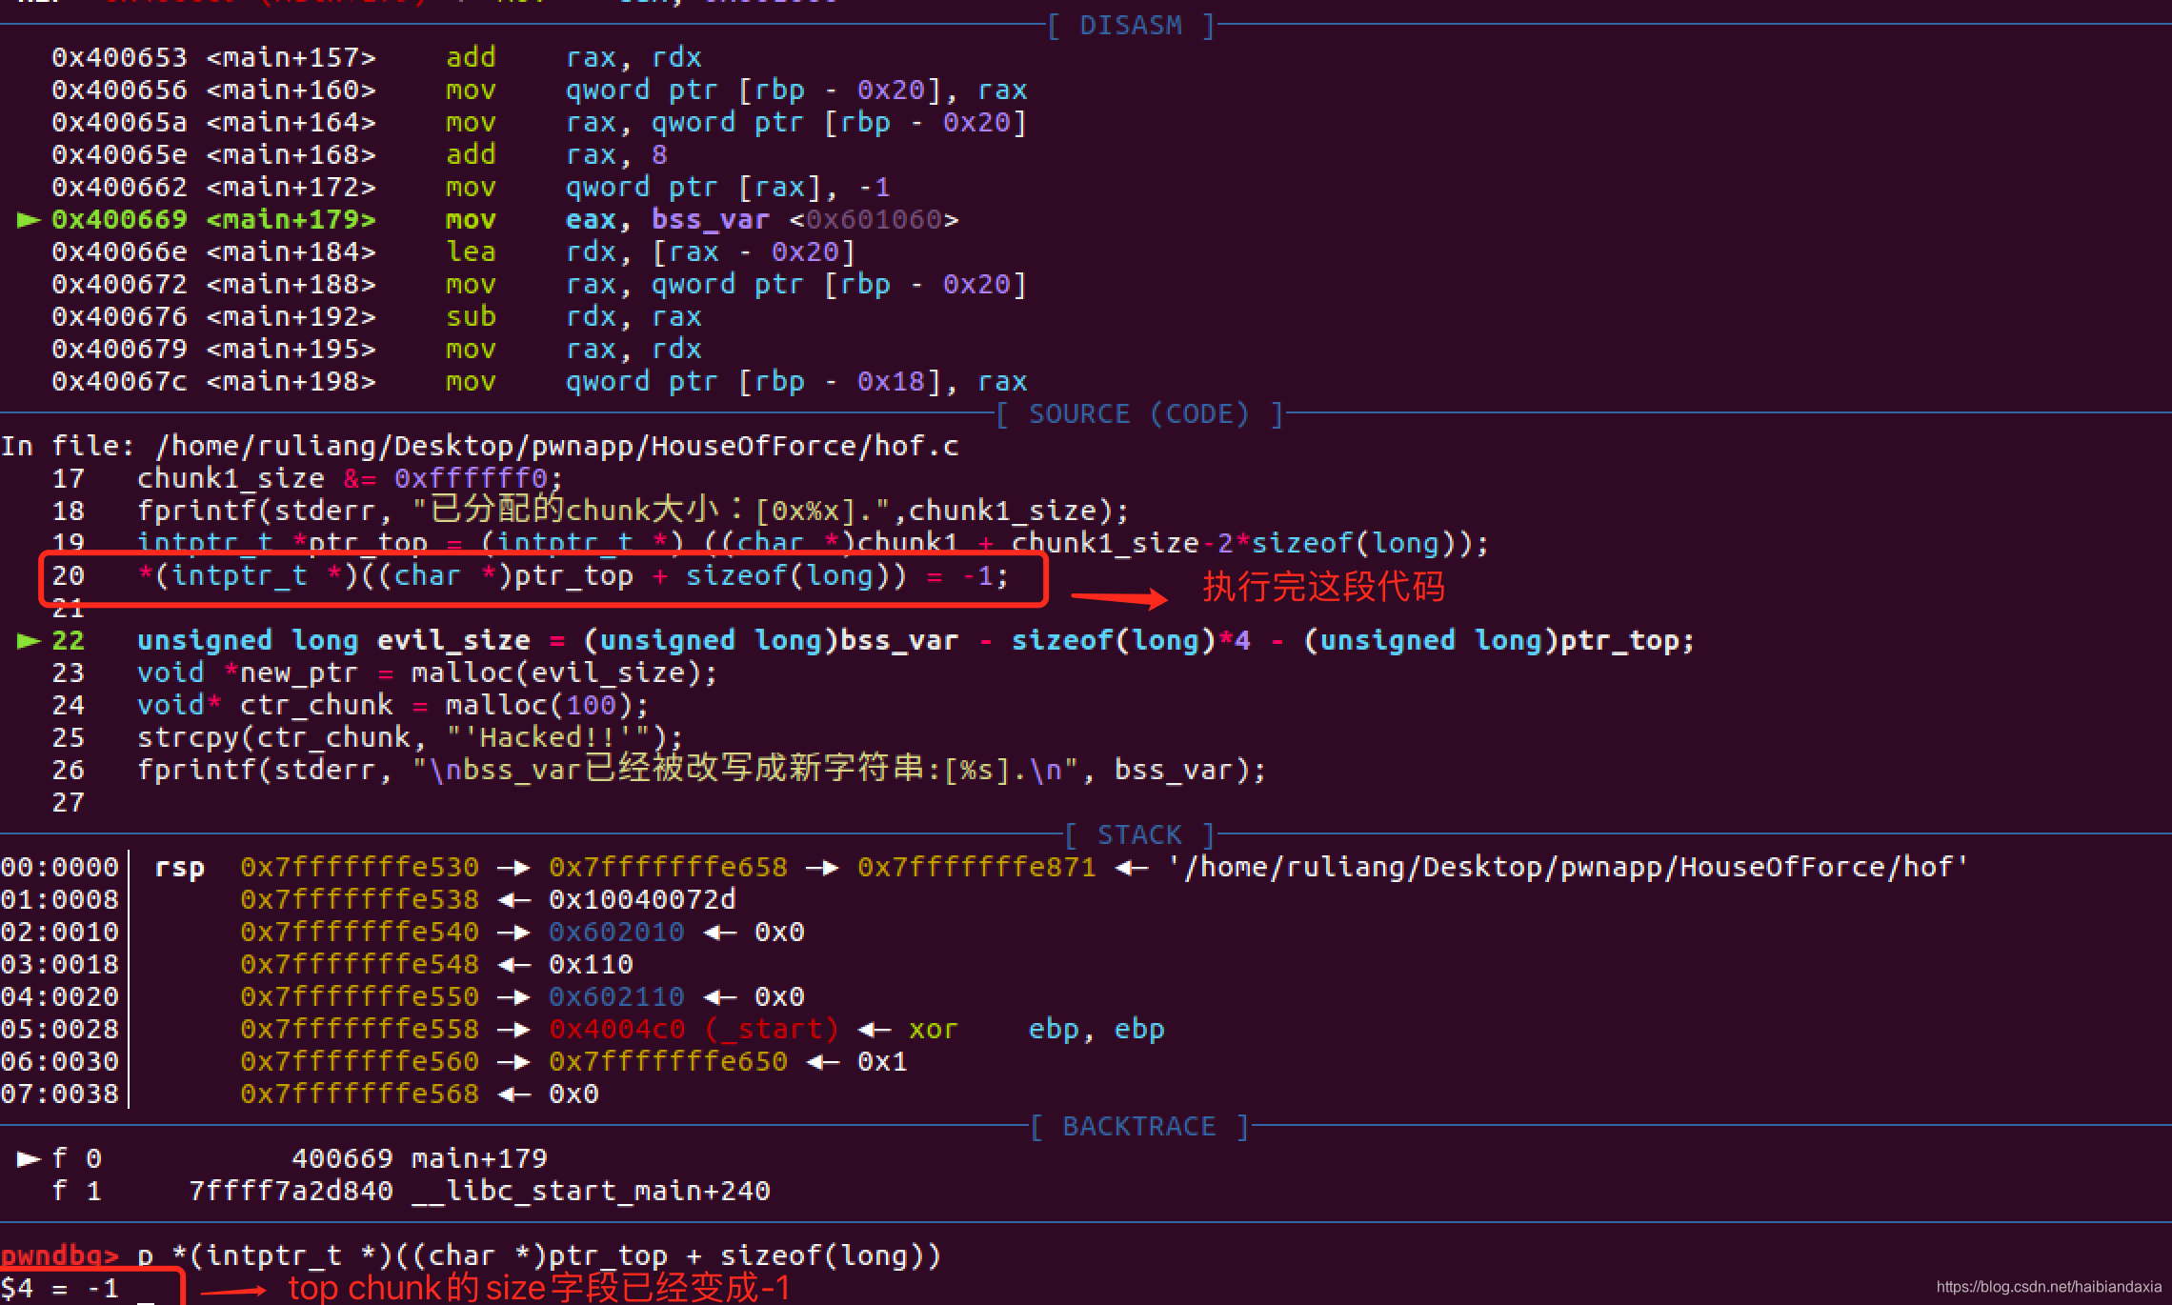The image size is (2172, 1305).
Task: Click address 0x400669 in disassembly
Action: [119, 220]
